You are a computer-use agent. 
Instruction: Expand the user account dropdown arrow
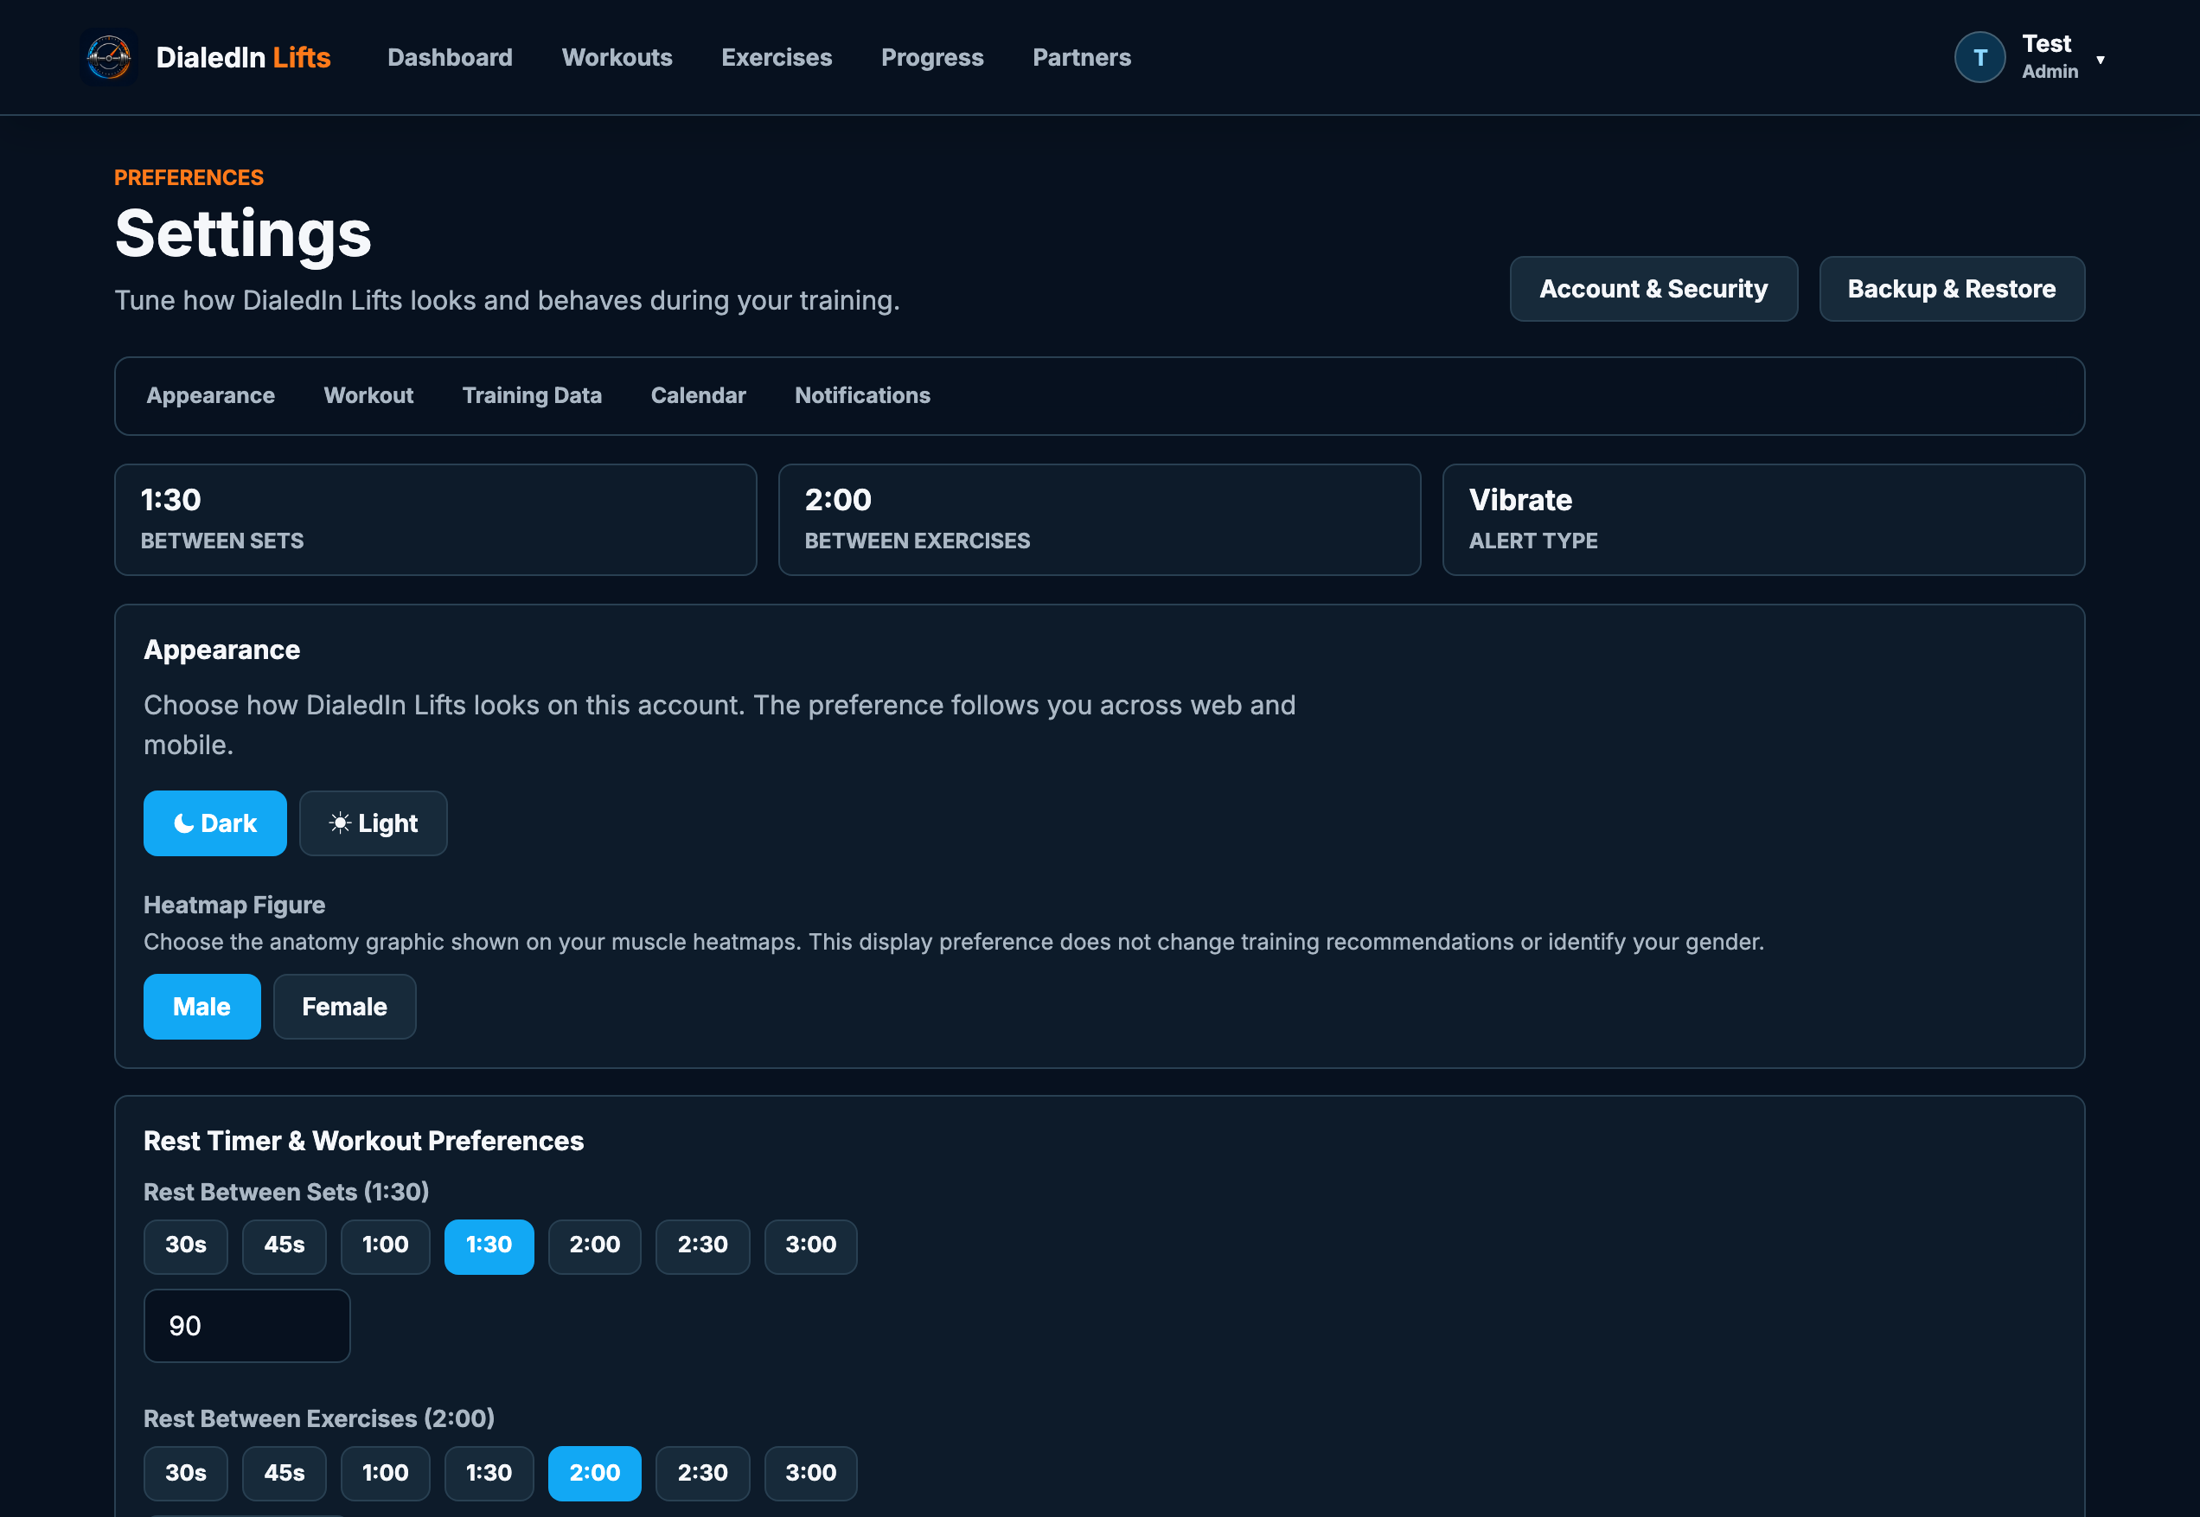pyautogui.click(x=2101, y=59)
